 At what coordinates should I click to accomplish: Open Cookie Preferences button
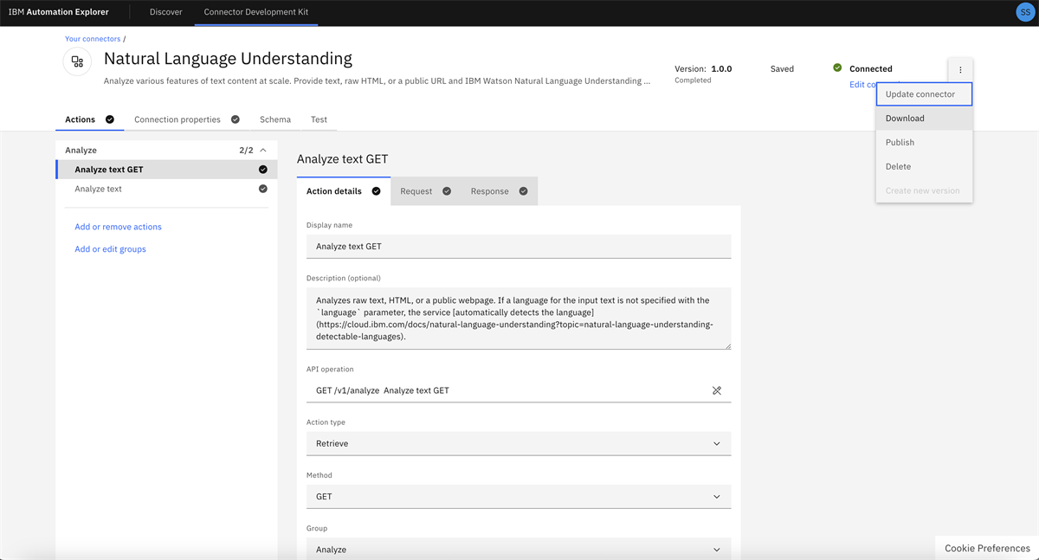(x=987, y=548)
